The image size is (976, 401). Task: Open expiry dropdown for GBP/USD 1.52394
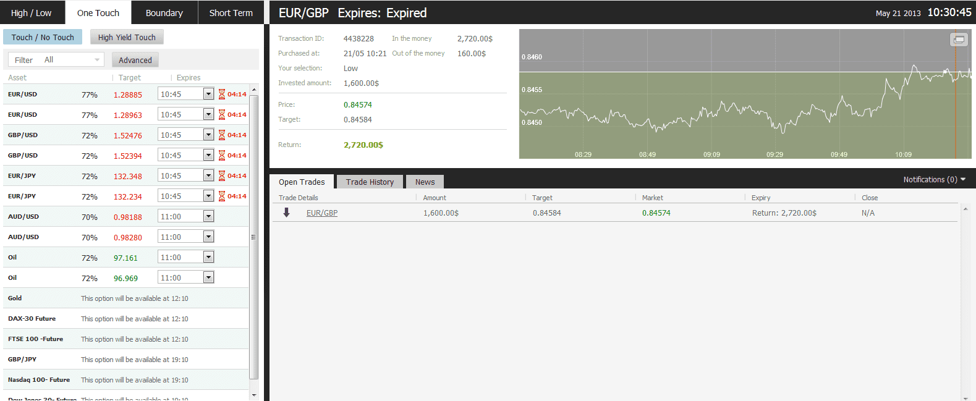click(x=208, y=155)
